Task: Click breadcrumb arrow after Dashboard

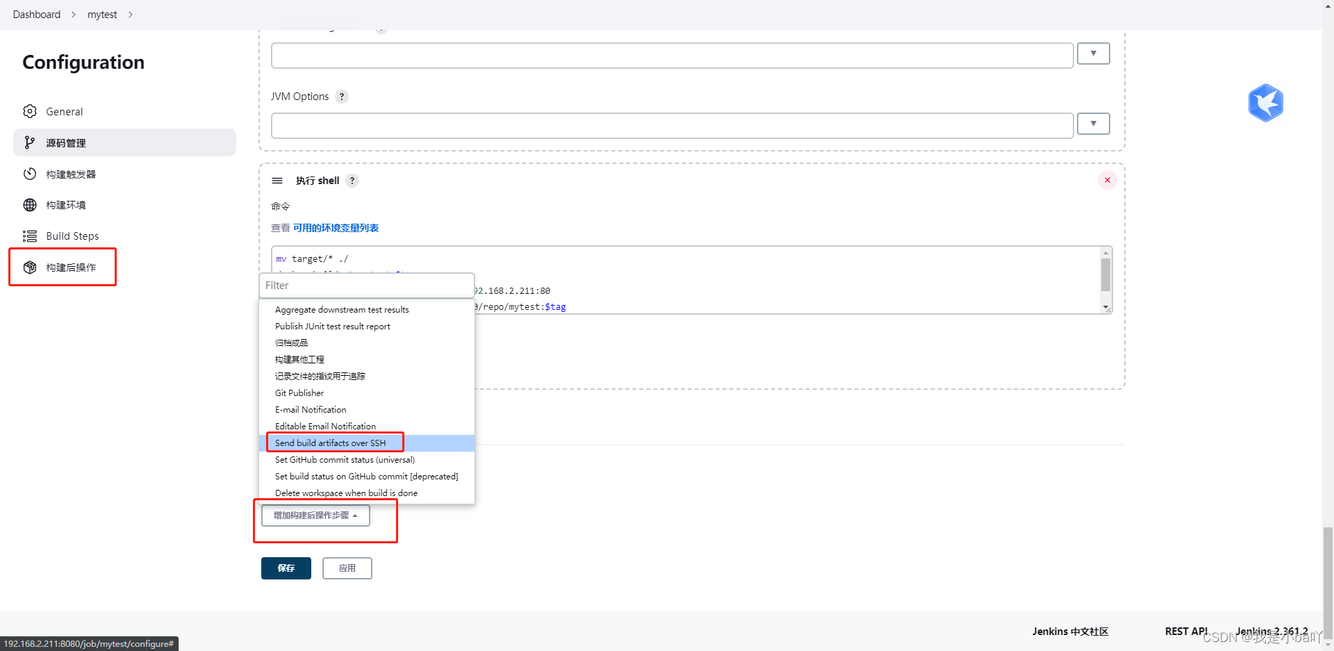Action: pyautogui.click(x=74, y=15)
